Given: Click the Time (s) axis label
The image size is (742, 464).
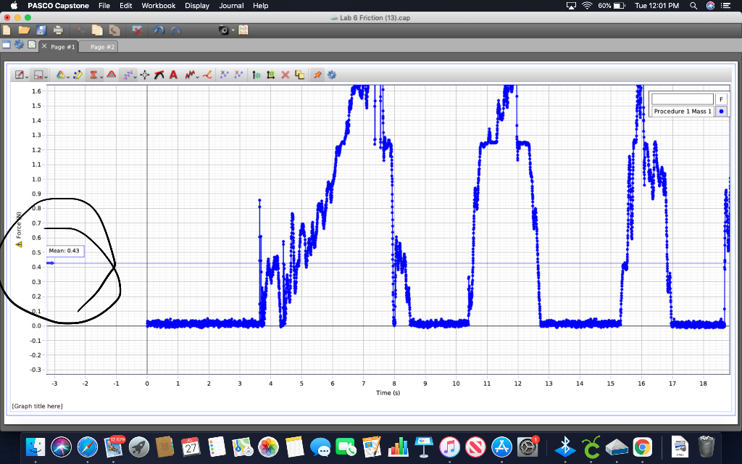Looking at the screenshot, I should [x=388, y=392].
